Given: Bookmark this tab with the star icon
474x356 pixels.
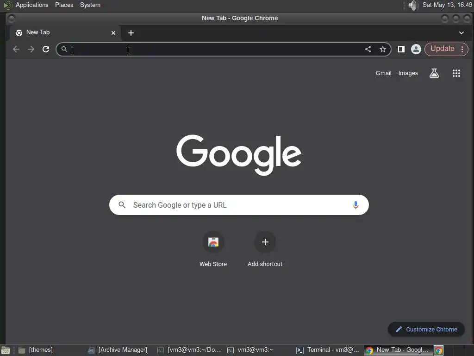Looking at the screenshot, I should coord(383,49).
